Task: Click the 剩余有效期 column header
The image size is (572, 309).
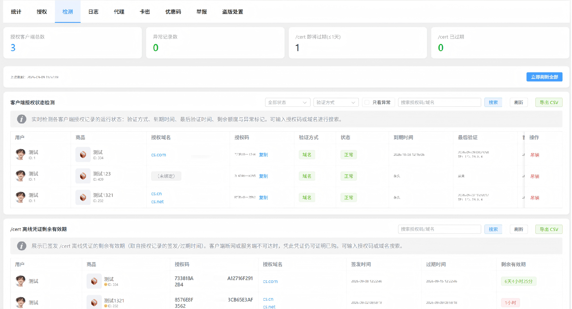Action: 513,264
